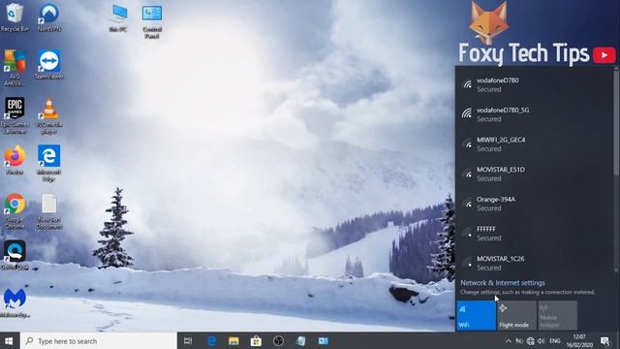Image resolution: width=620 pixels, height=349 pixels.
Task: Click the volume speaker tray icon
Action: point(541,340)
